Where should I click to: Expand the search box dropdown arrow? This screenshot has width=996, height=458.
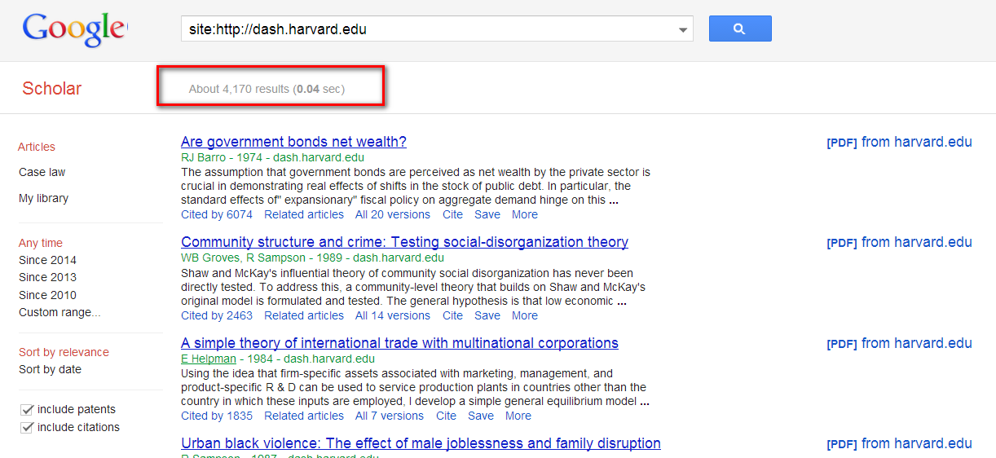pos(683,30)
